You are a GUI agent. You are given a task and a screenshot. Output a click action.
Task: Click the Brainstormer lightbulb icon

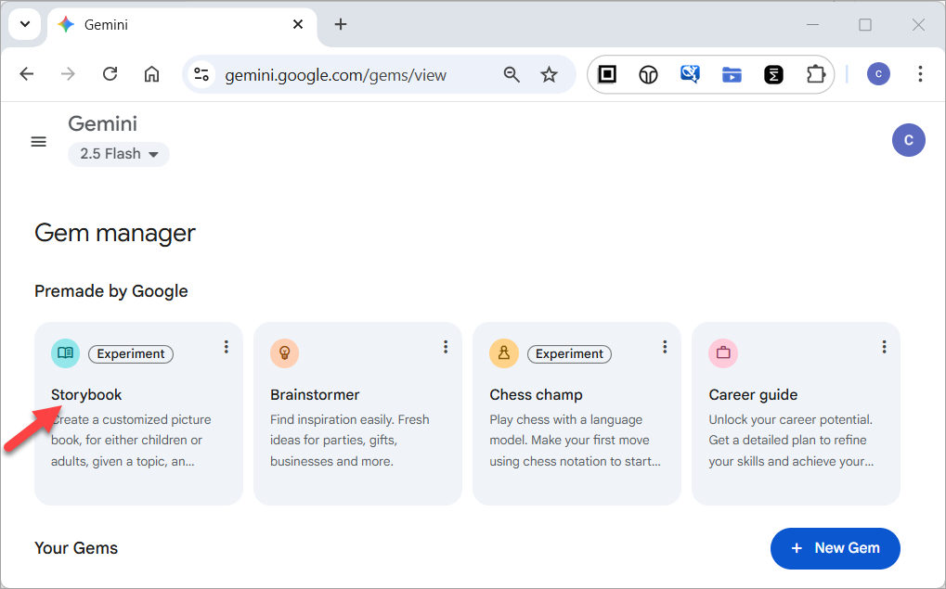point(285,353)
